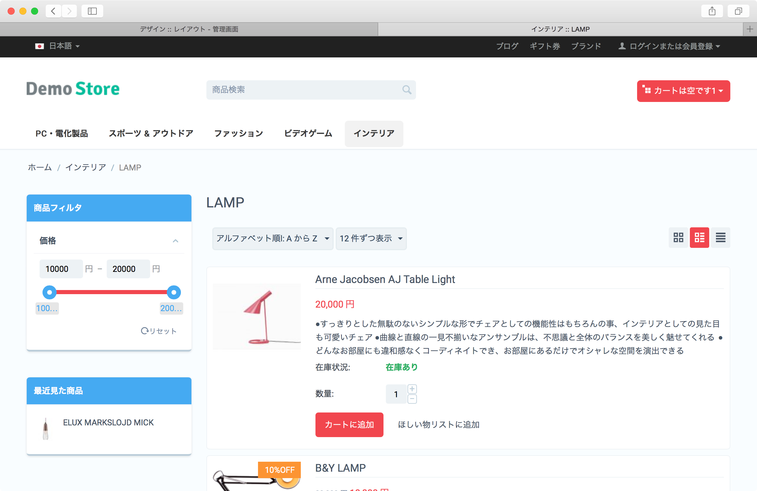
Task: Click the right price slider handle
Action: tap(174, 292)
